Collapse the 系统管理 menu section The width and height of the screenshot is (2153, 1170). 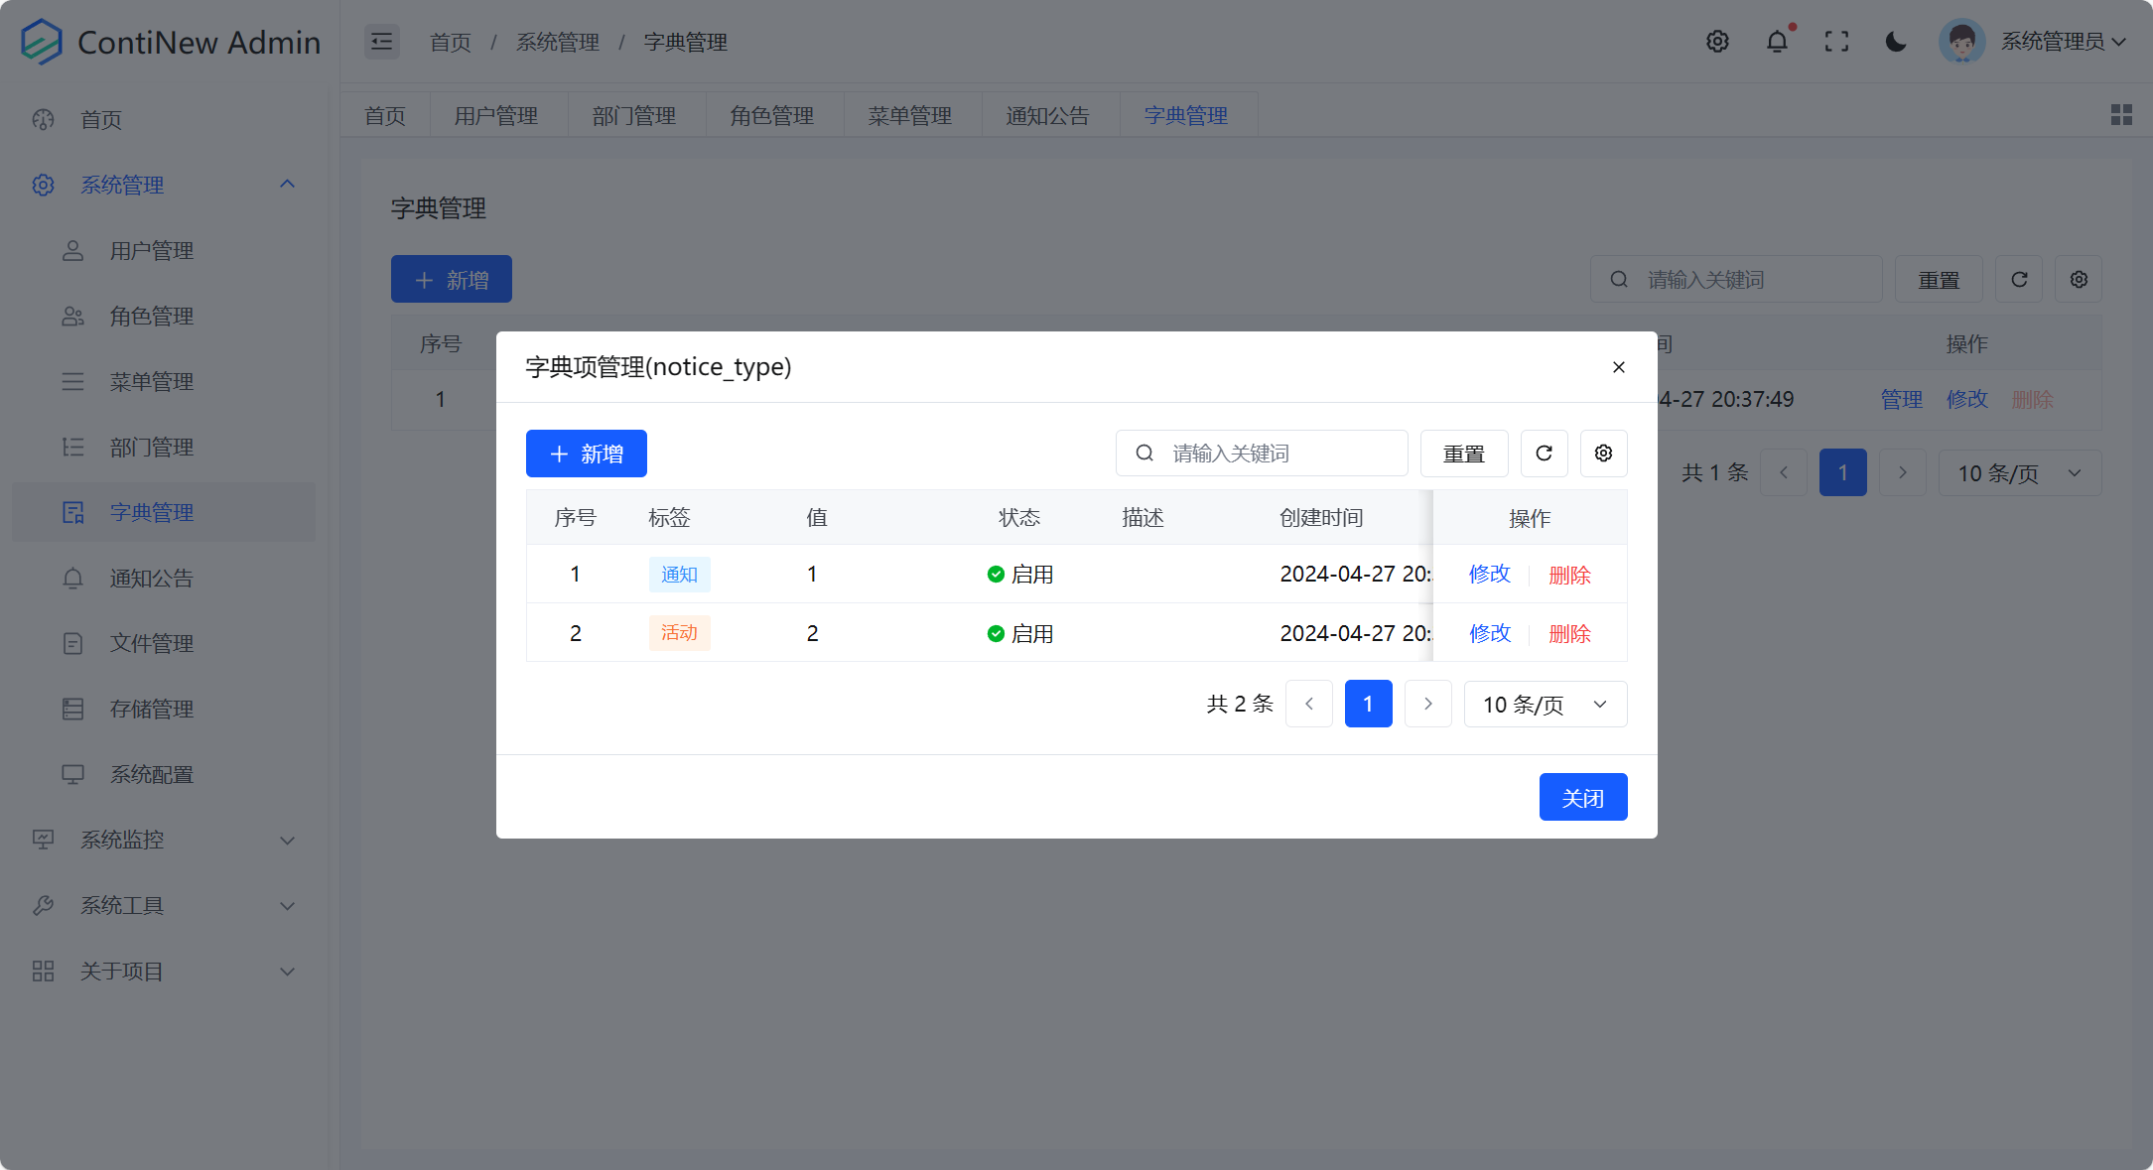coord(122,185)
